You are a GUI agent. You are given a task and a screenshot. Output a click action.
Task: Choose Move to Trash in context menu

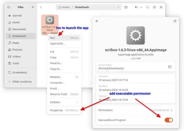pyautogui.click(x=64, y=94)
